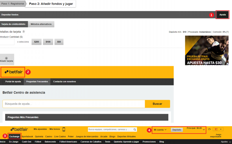
Task: Expand the Principal $0.00 balance chevron
Action: 204,130
